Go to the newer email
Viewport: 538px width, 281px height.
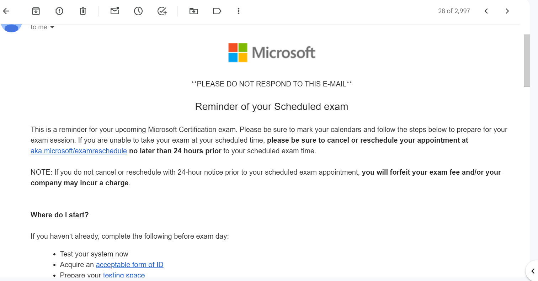tap(486, 11)
